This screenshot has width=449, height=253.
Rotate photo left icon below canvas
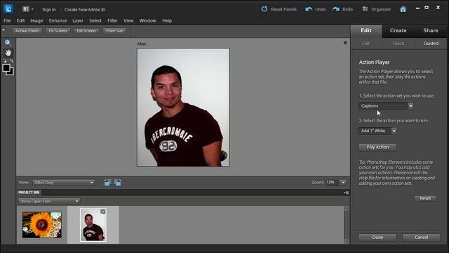coord(107,183)
